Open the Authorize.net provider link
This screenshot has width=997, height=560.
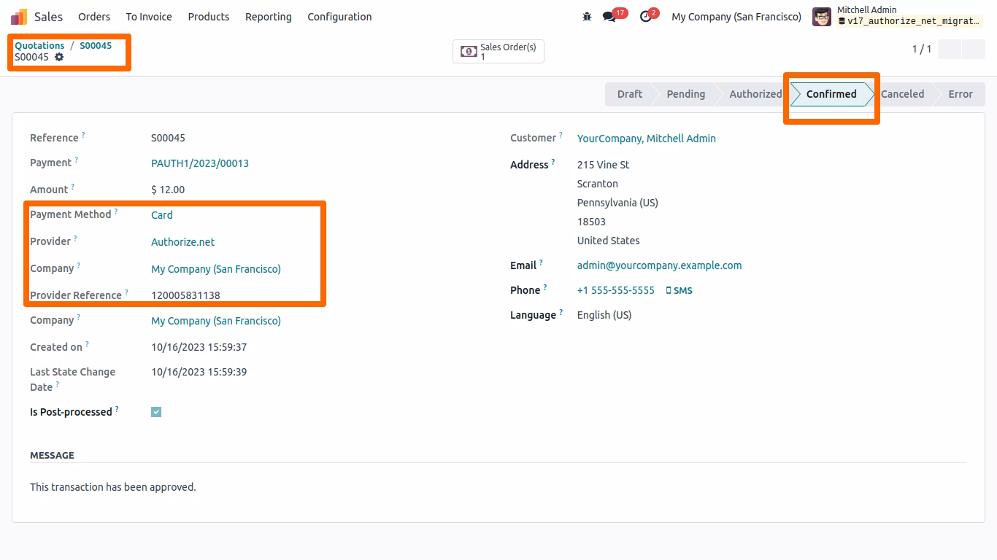(x=183, y=242)
